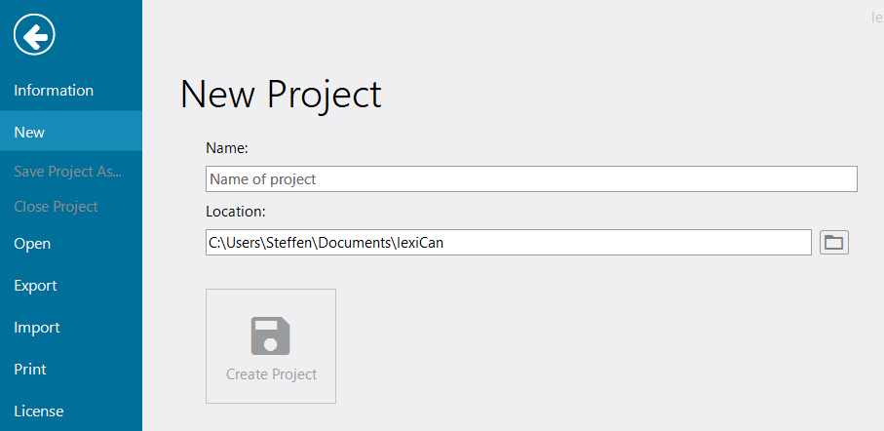Click the back arrow to exit the menu

tap(34, 37)
